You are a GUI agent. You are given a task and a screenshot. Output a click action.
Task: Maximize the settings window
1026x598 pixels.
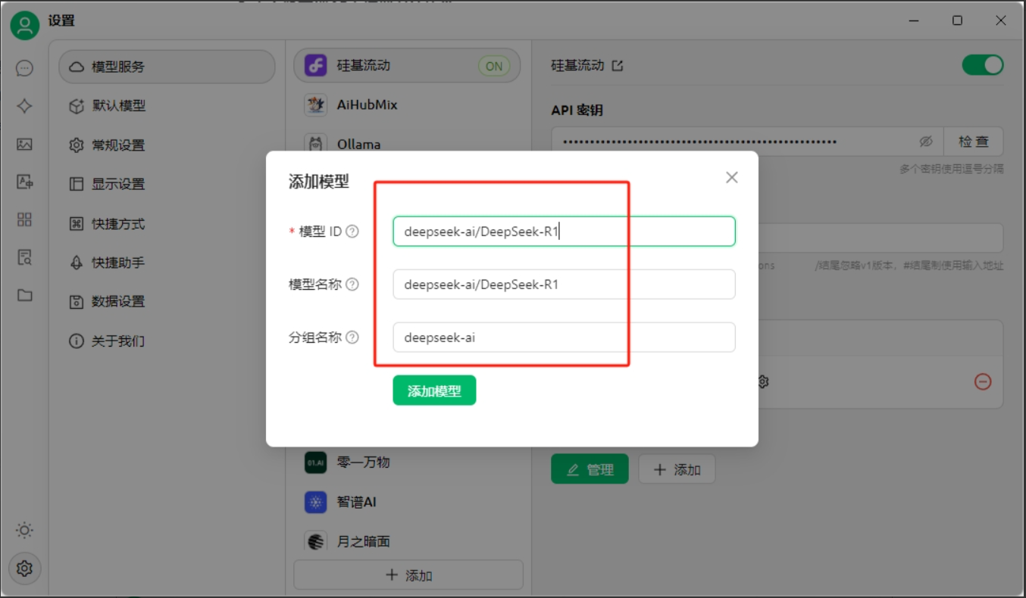click(x=958, y=20)
